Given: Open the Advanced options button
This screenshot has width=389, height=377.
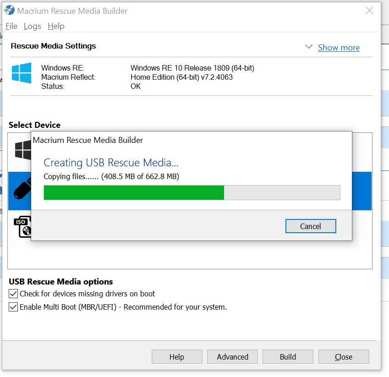Looking at the screenshot, I should point(232,357).
